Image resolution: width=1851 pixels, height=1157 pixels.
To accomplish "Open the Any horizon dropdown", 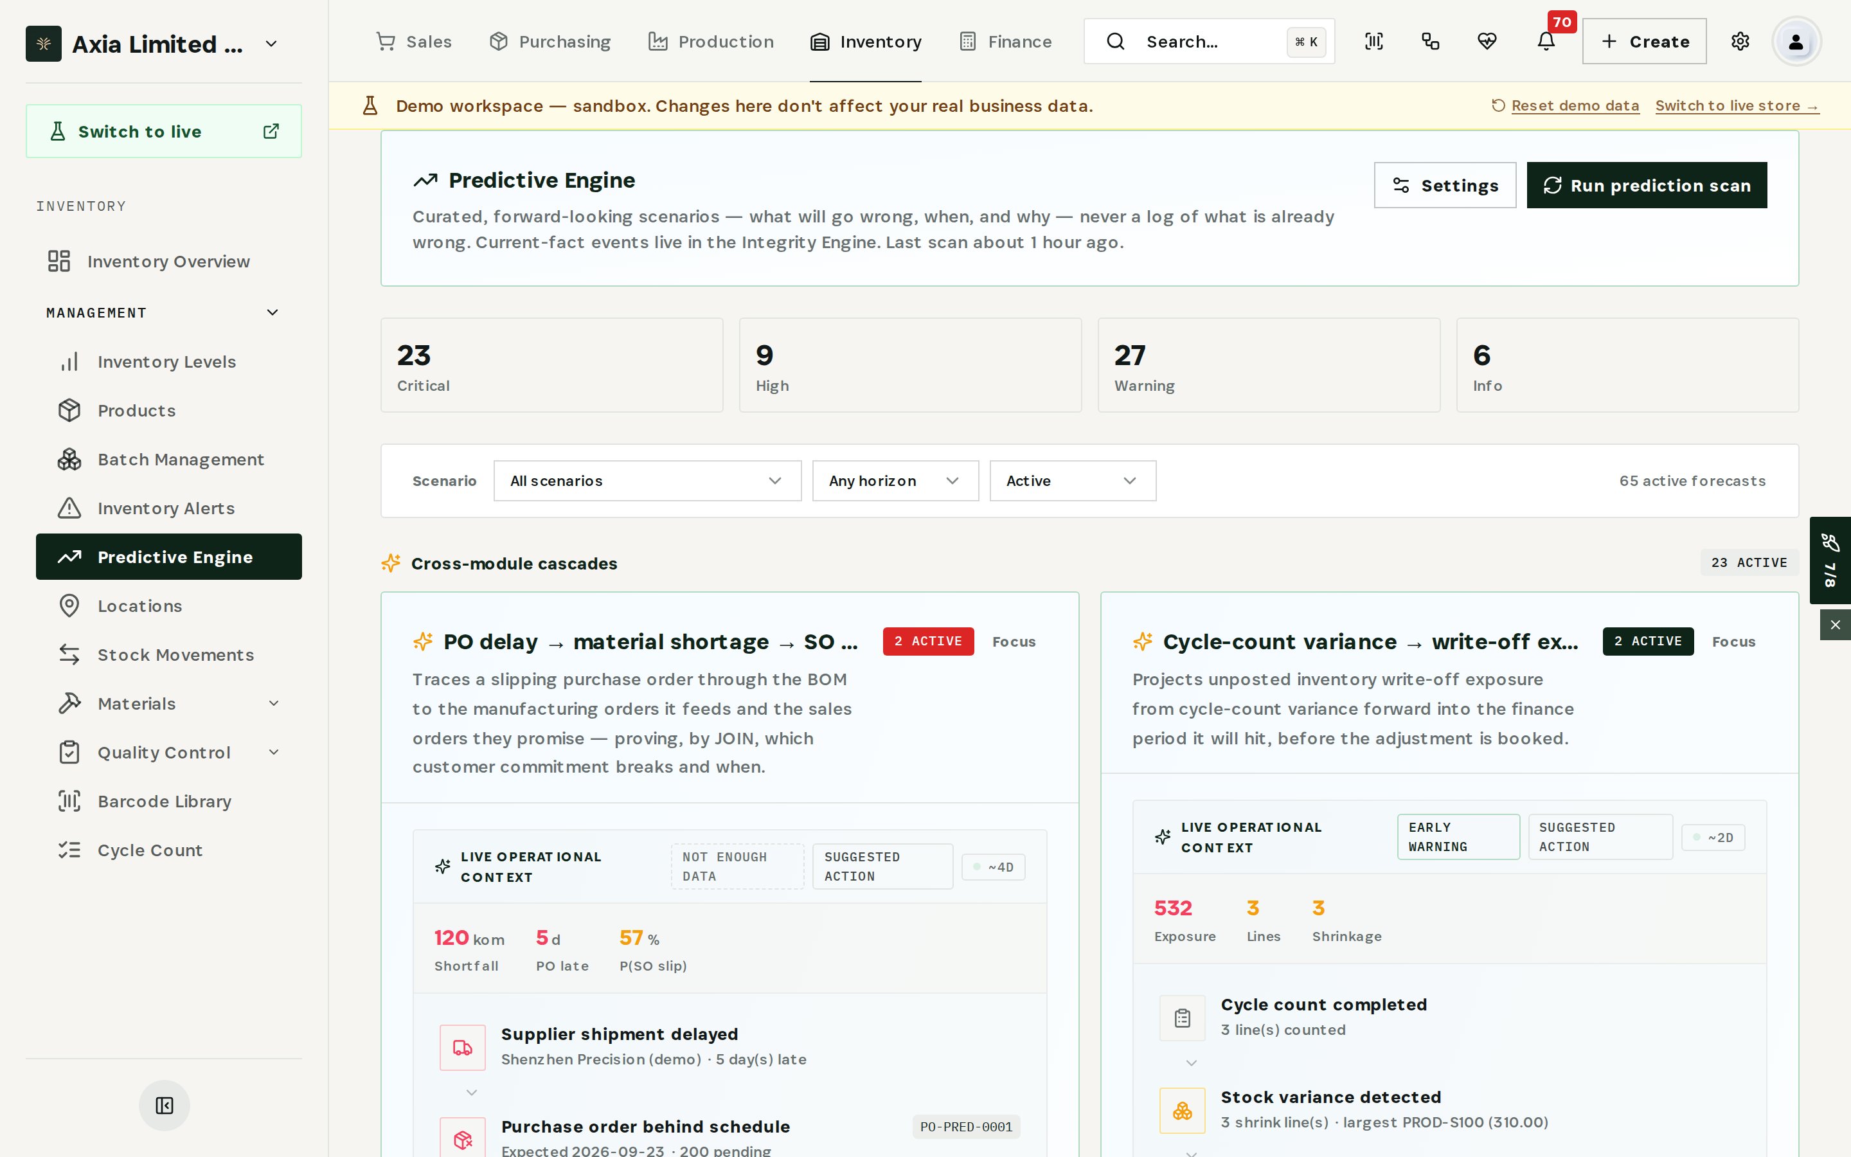I will coord(895,481).
